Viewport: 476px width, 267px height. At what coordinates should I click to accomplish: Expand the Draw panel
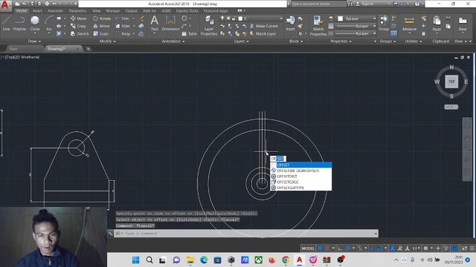coord(34,42)
